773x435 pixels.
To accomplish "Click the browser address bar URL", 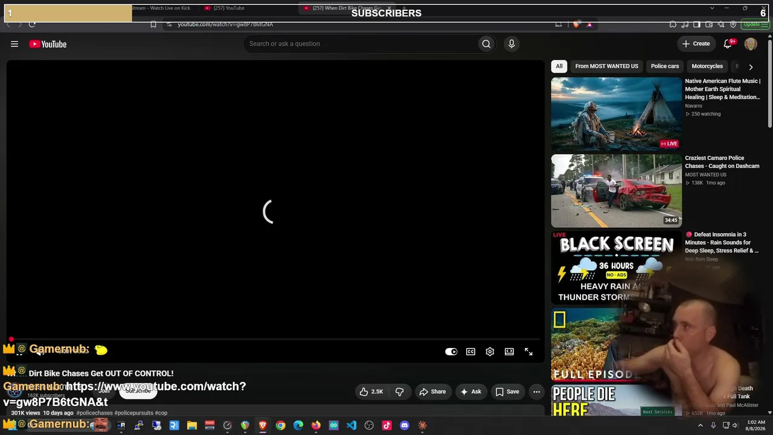I will [225, 24].
